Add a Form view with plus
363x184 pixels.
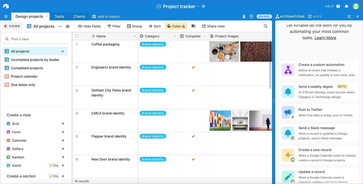tap(63, 132)
